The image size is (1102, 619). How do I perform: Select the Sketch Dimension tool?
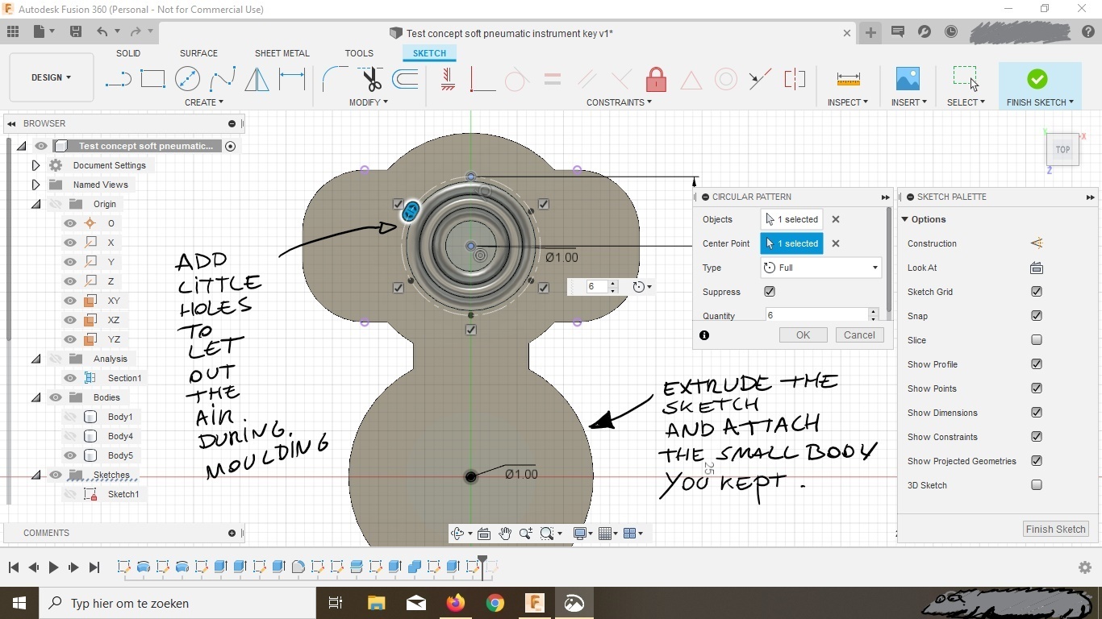coord(292,79)
